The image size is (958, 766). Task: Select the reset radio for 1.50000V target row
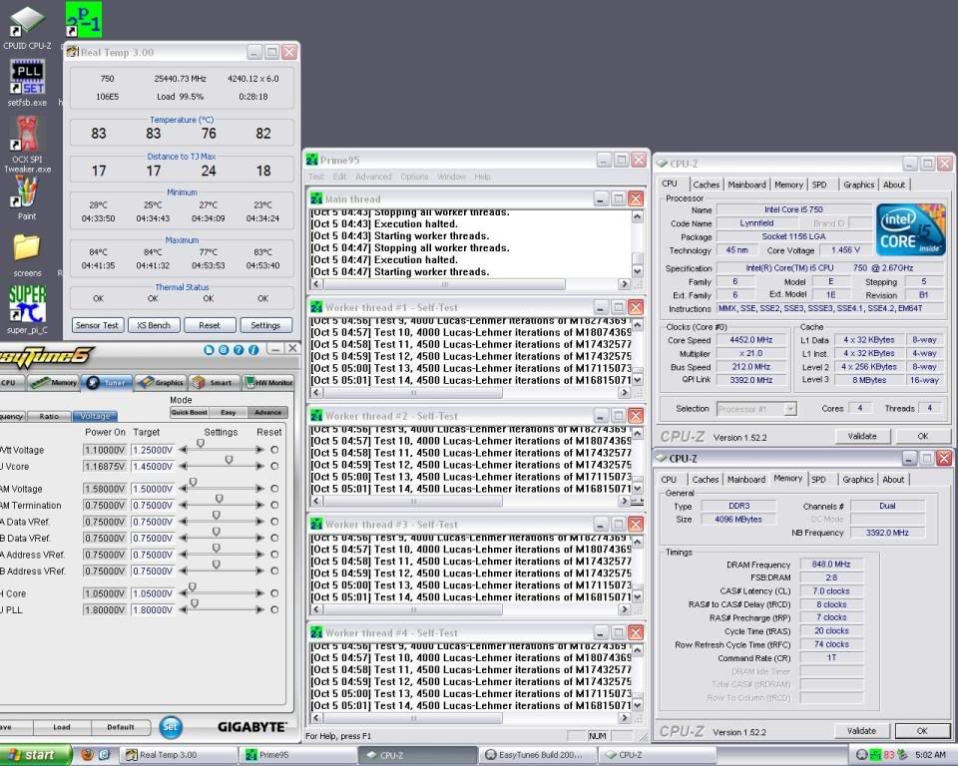tap(274, 489)
